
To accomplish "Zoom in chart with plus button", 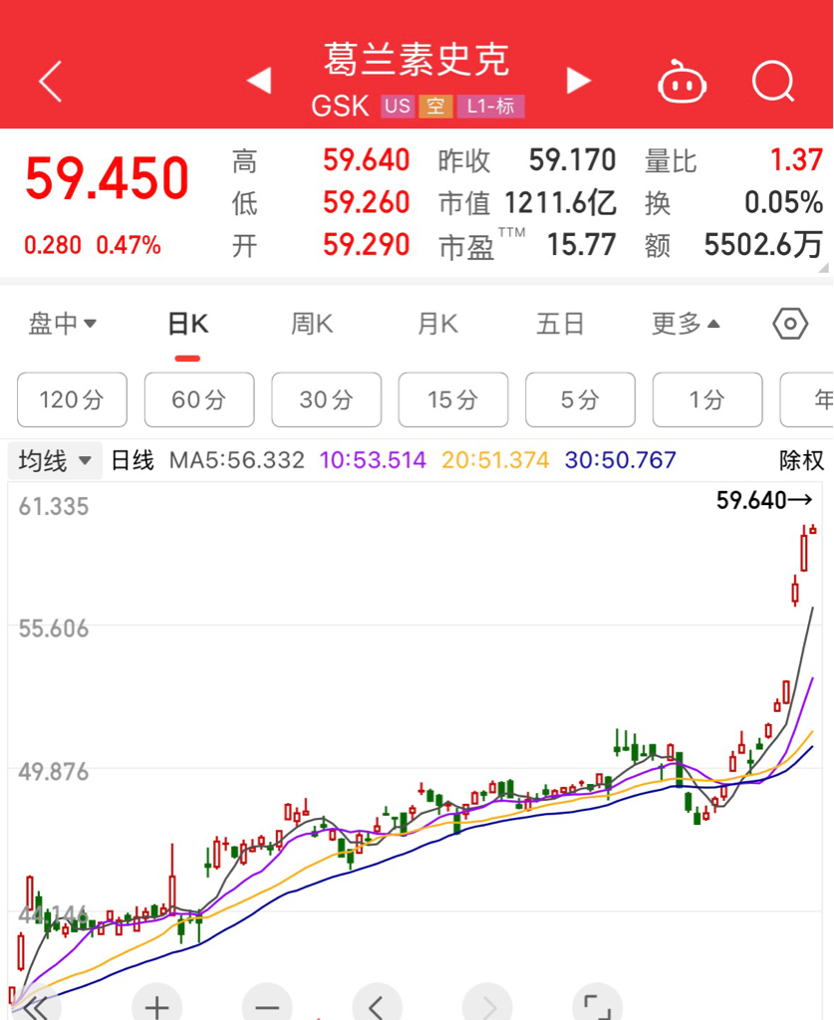I will tap(156, 1006).
